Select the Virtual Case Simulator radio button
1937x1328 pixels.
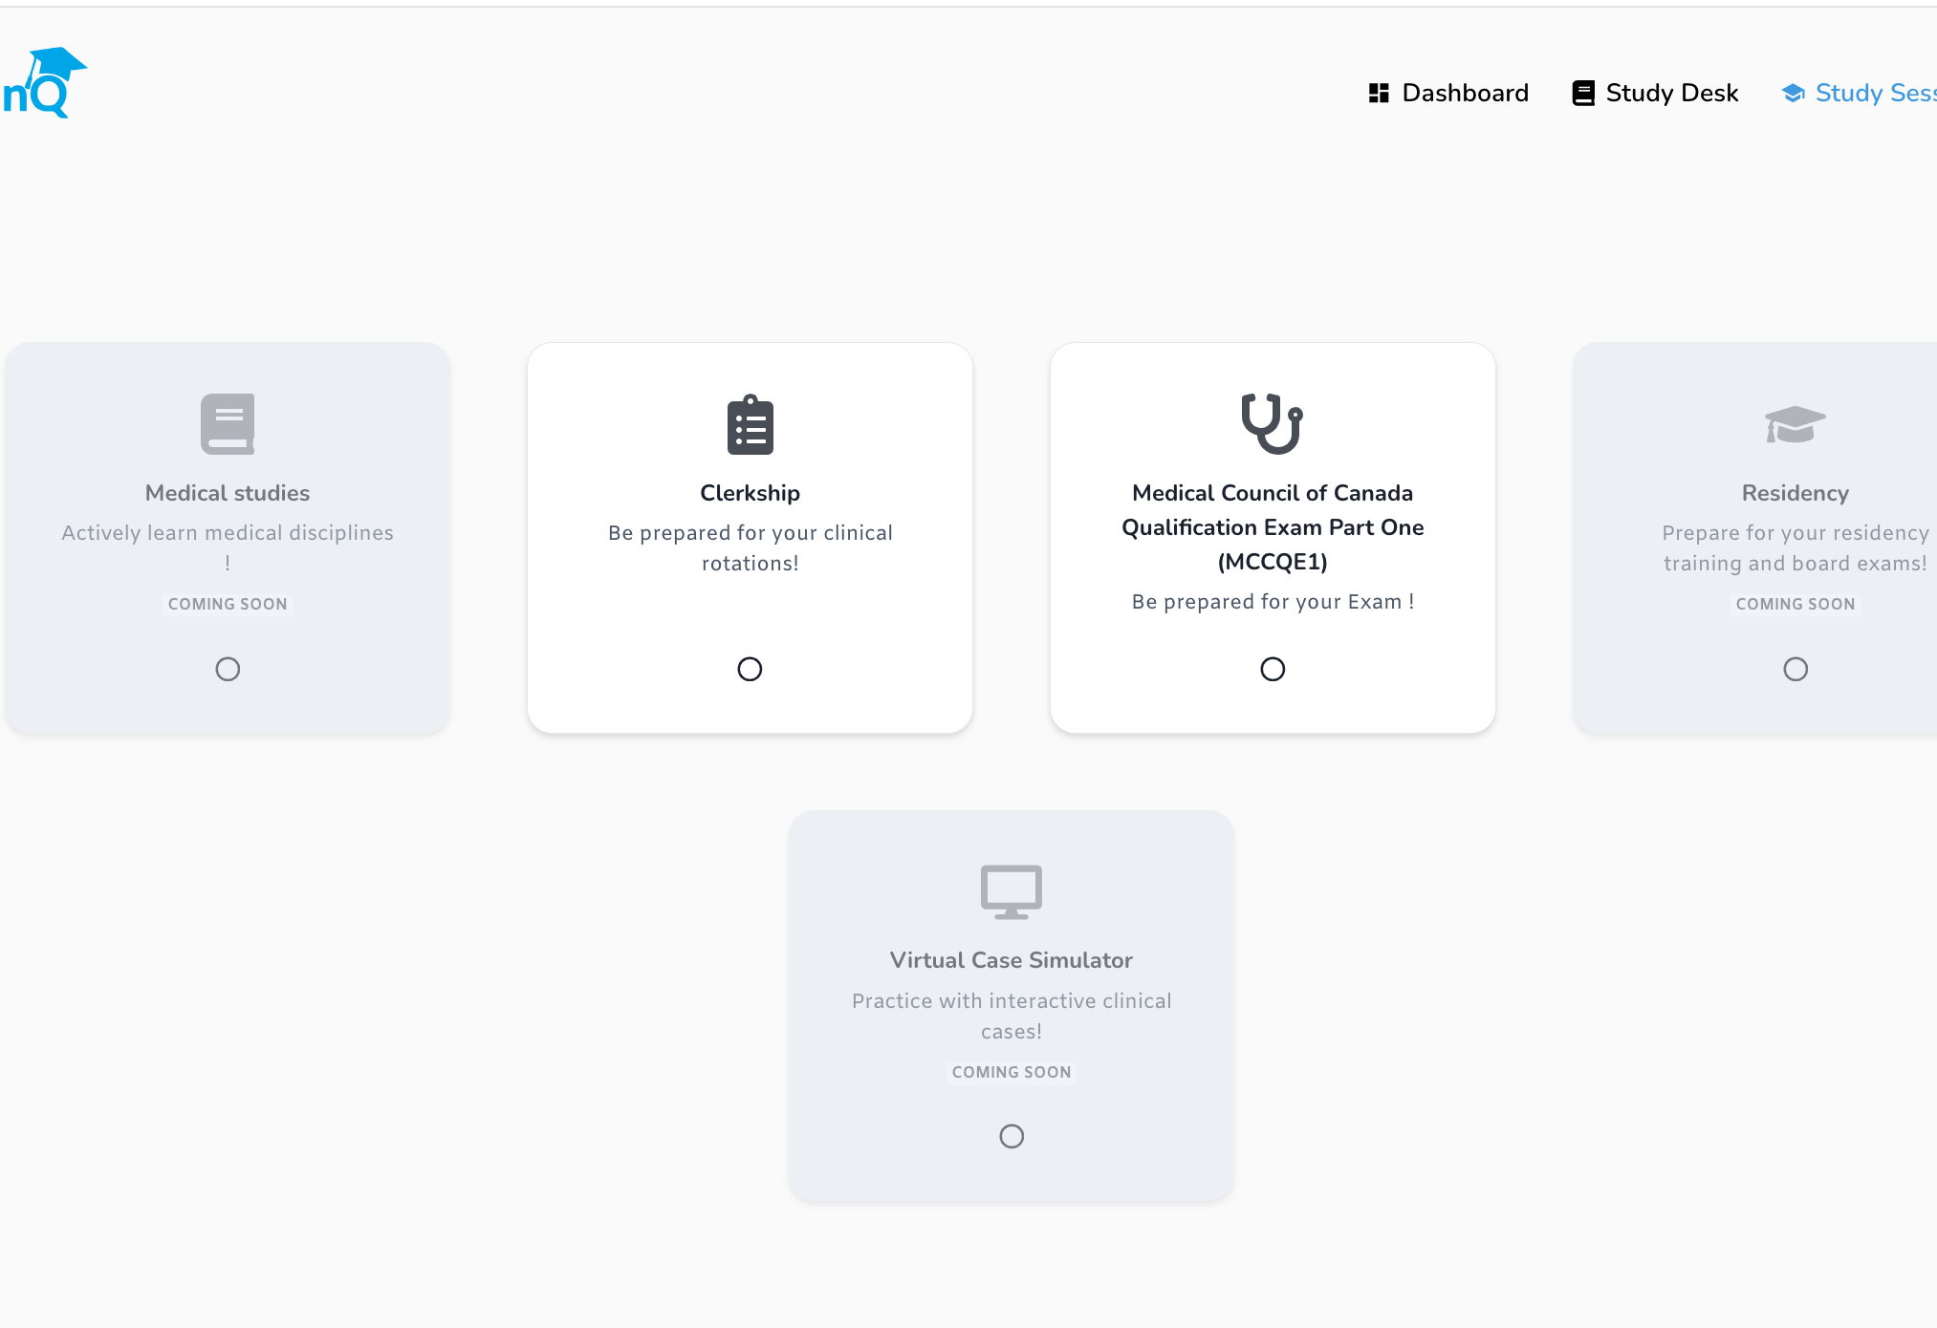pyautogui.click(x=1012, y=1136)
